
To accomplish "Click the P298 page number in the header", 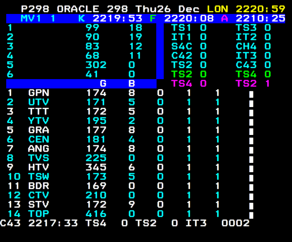I will point(35,9).
